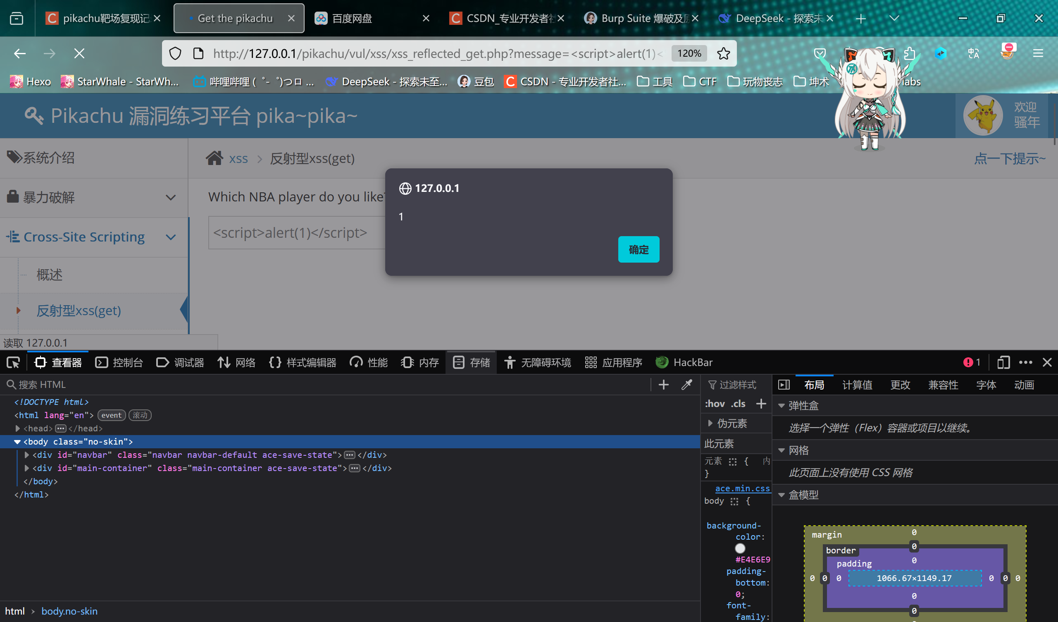The height and width of the screenshot is (622, 1058).
Task: Toggle the :hov pseudo-class panel
Action: point(715,404)
